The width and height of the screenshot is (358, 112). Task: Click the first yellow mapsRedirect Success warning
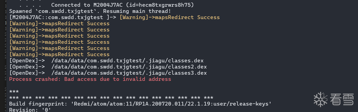click(x=170, y=17)
